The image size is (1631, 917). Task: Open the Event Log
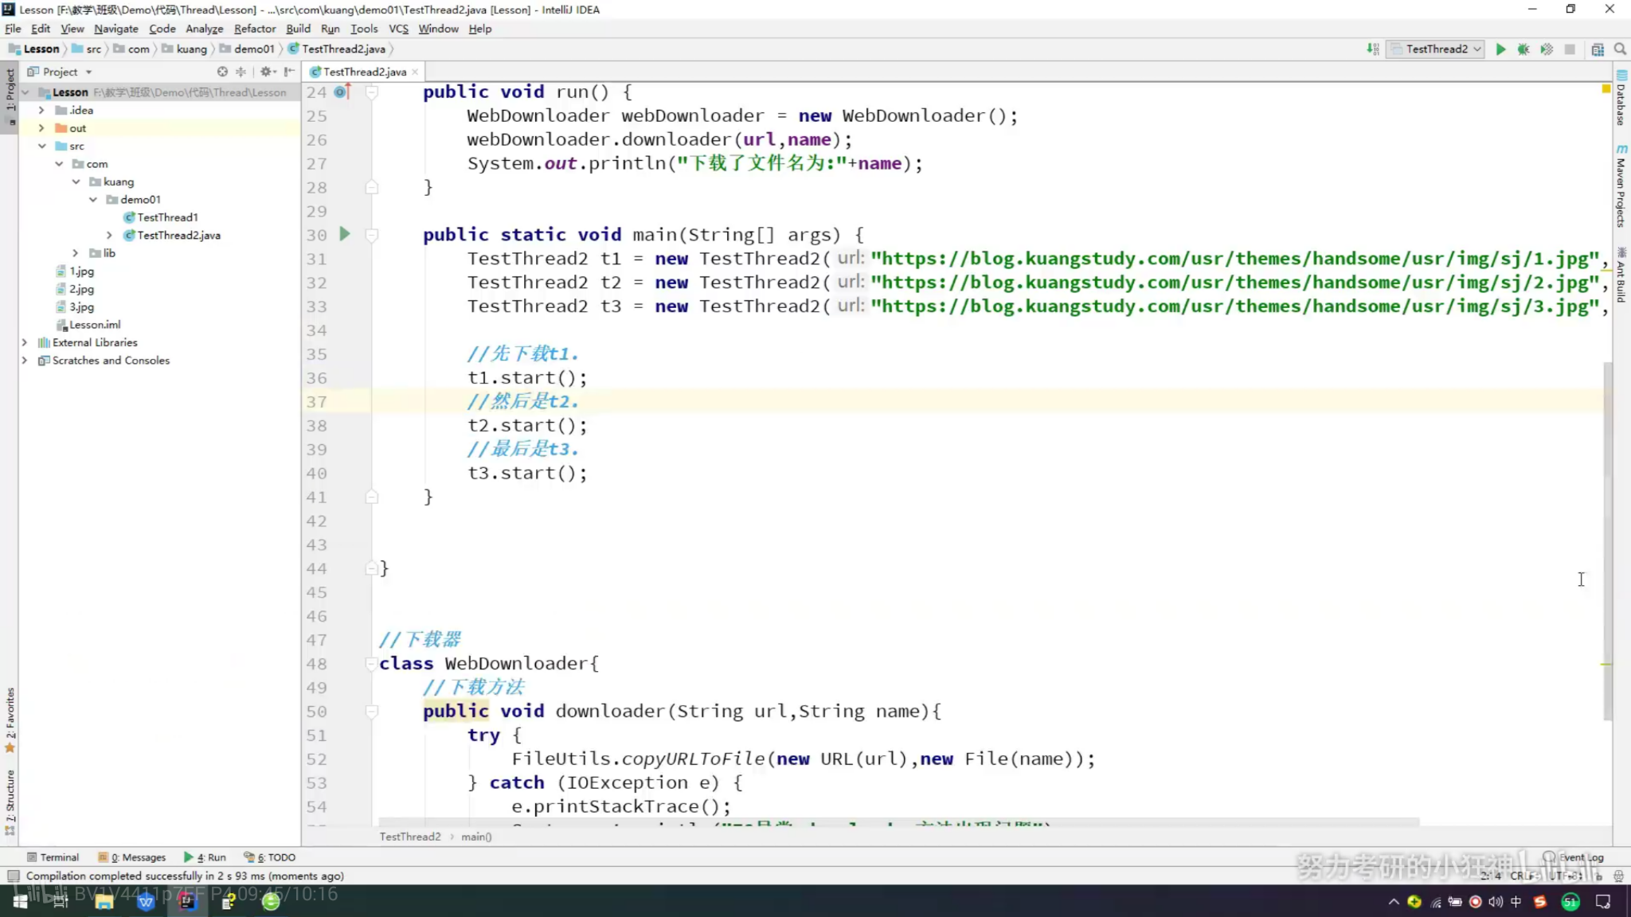(x=1574, y=857)
